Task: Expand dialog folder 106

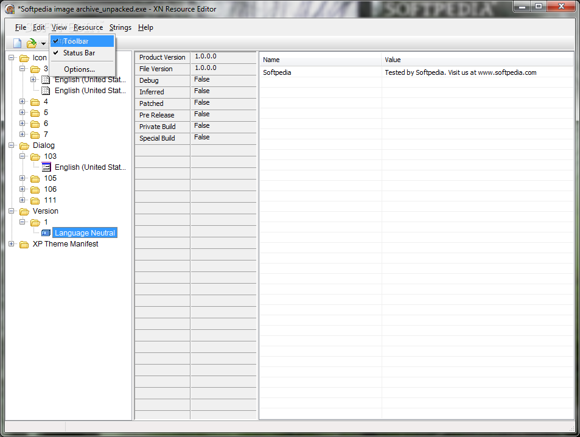Action: point(22,189)
